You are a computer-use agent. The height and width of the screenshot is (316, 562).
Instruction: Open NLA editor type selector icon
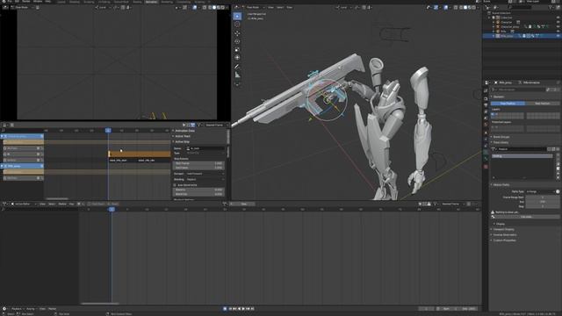pyautogui.click(x=5, y=125)
